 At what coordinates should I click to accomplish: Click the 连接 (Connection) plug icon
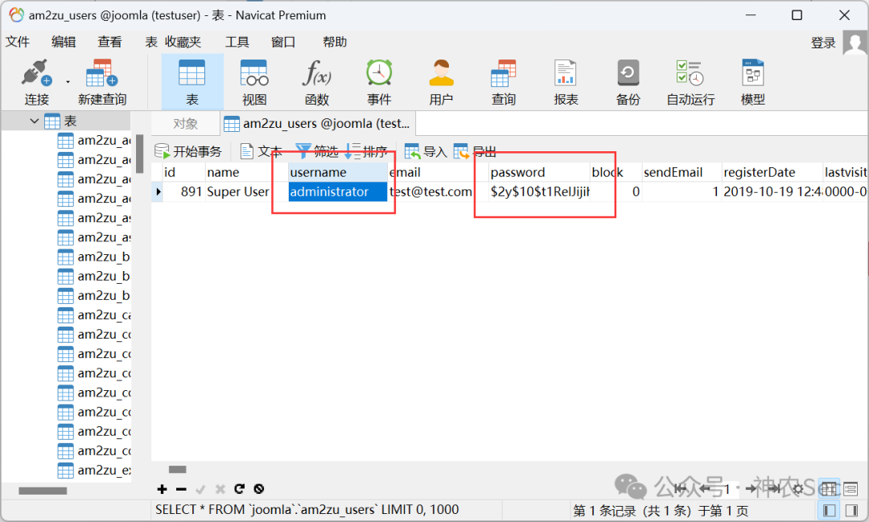pyautogui.click(x=36, y=72)
